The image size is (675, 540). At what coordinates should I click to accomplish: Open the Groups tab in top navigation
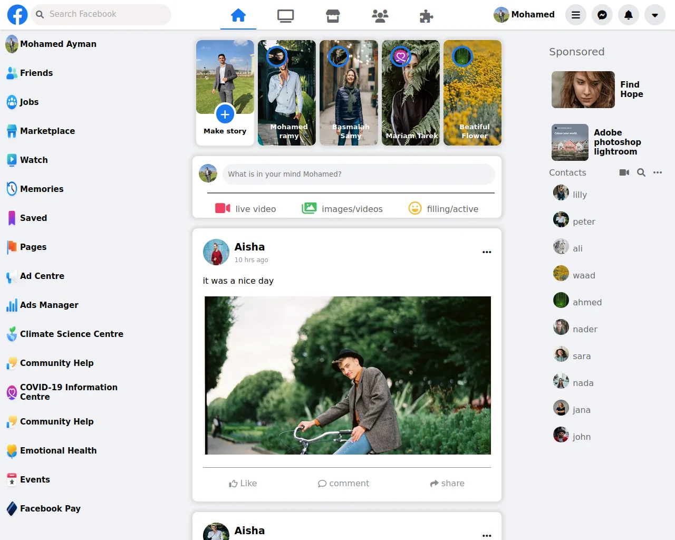coord(380,16)
